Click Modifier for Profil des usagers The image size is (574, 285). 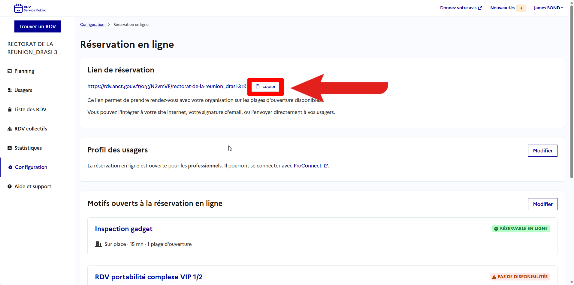542,151
